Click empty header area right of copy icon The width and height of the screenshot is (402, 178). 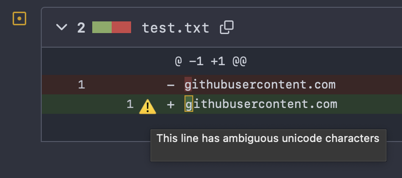click(x=318, y=27)
